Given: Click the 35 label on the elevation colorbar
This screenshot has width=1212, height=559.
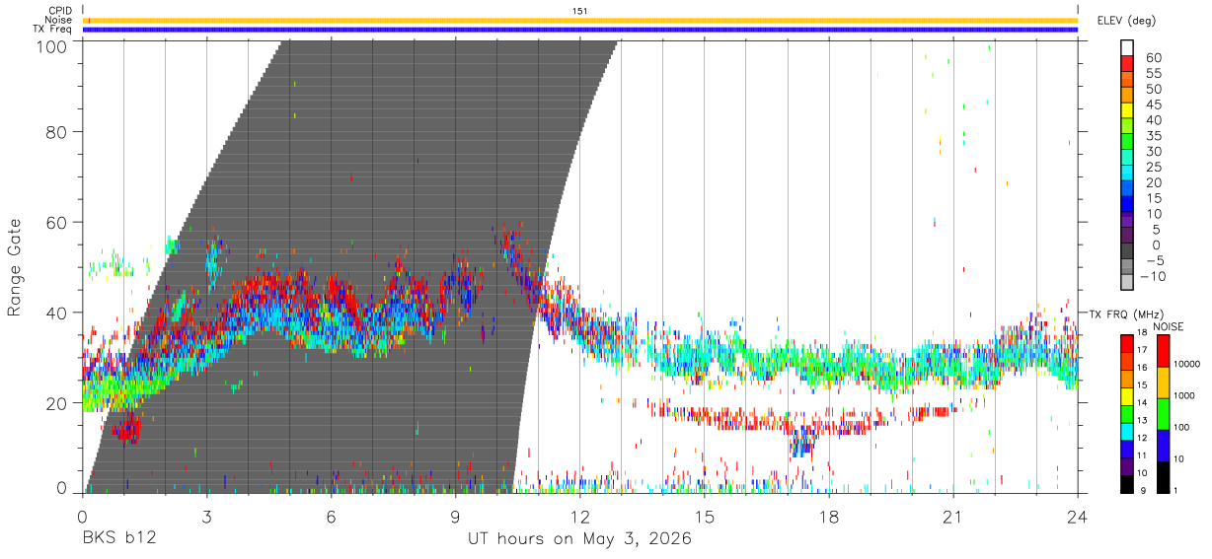Looking at the screenshot, I should click(1152, 135).
